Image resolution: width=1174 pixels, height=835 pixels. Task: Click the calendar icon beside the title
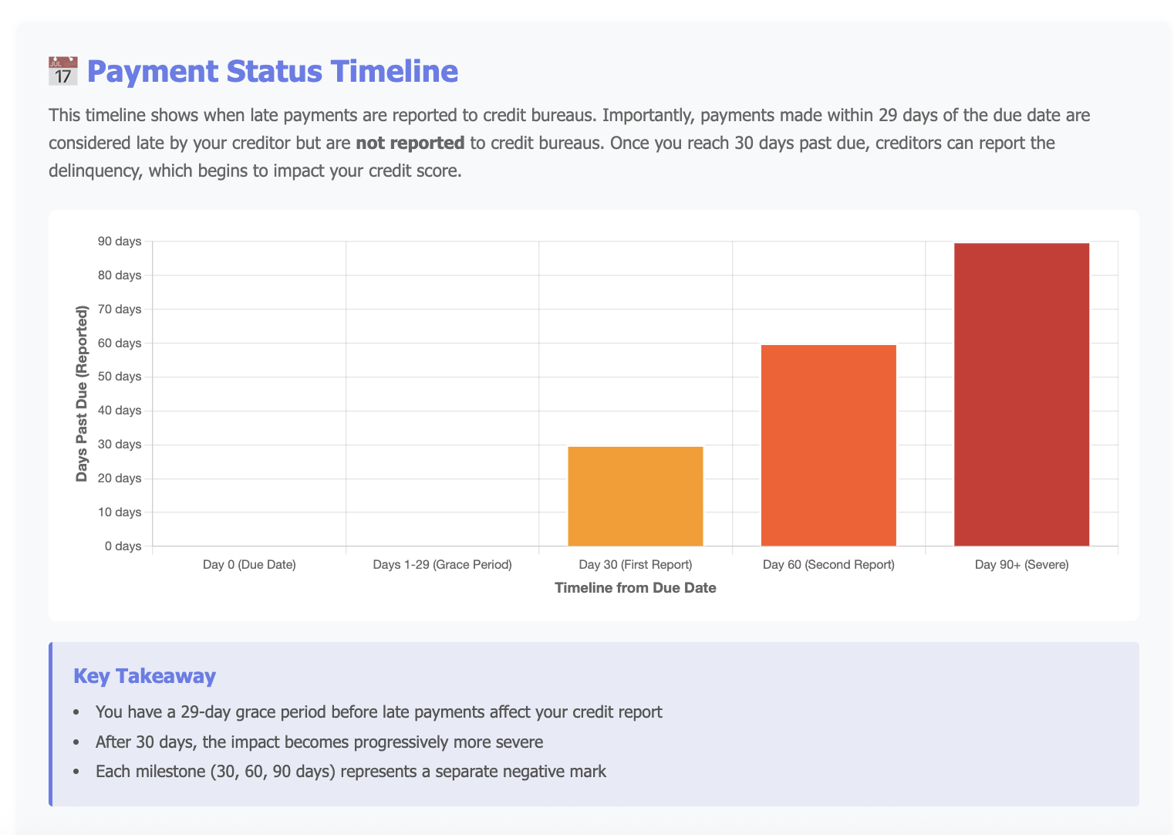pyautogui.click(x=62, y=71)
